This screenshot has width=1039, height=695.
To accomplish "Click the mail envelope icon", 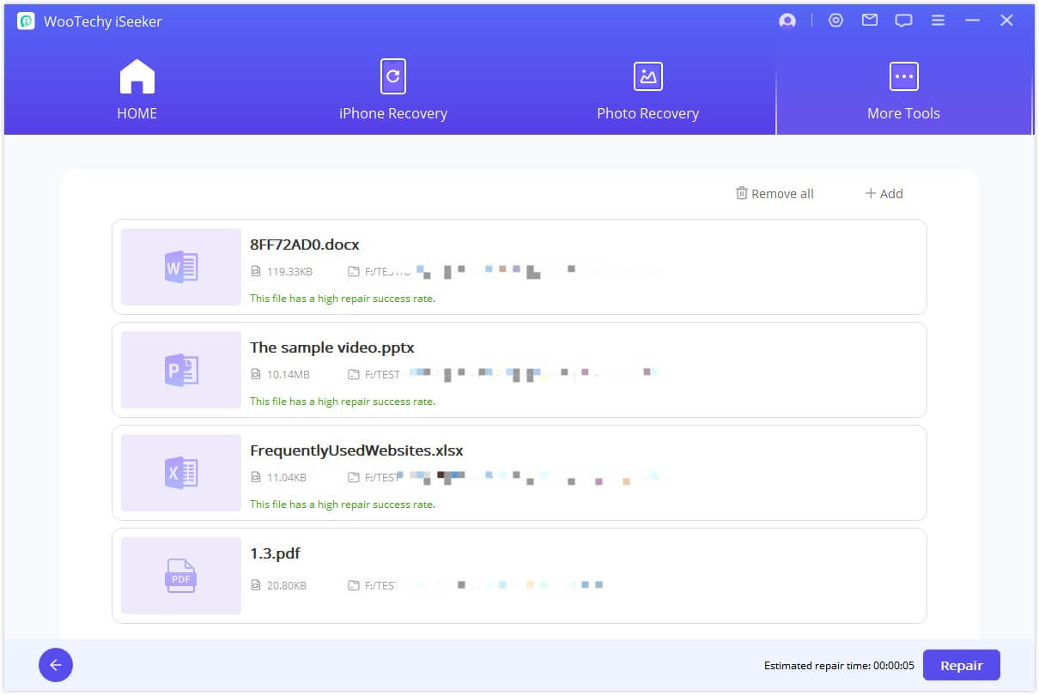I will tap(870, 21).
